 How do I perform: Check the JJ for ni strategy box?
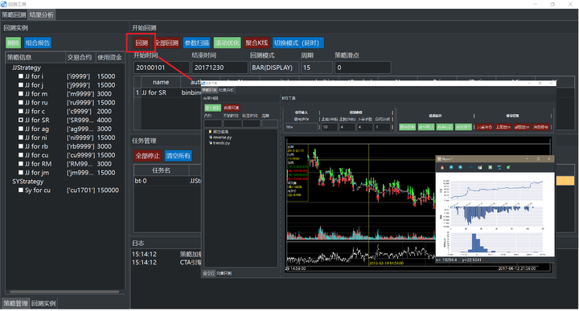(x=21, y=137)
